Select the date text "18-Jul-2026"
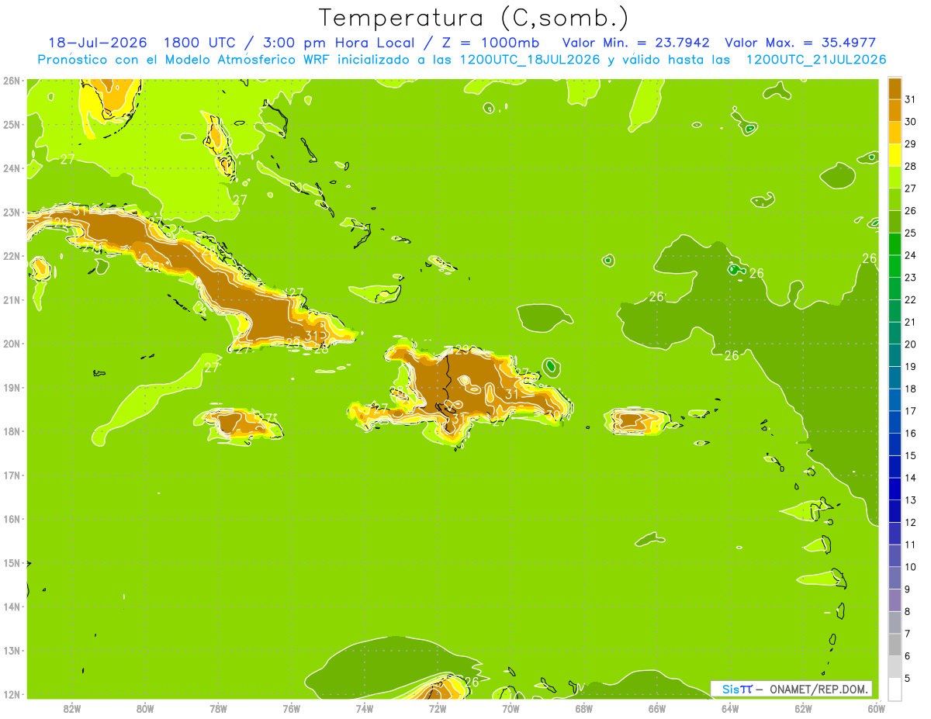The width and height of the screenshot is (931, 719). pos(99,43)
